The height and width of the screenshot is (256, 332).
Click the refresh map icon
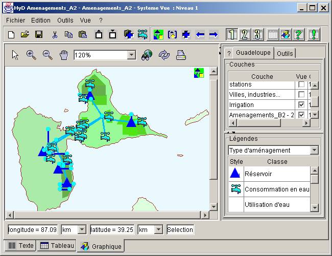click(x=164, y=55)
